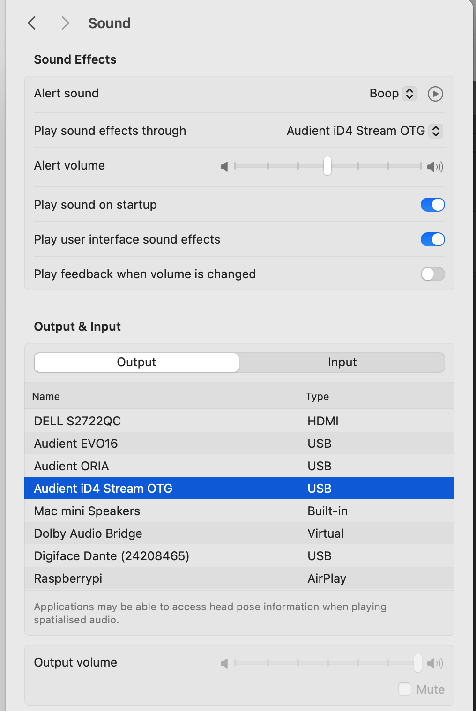Open the Play sound effects through dropdown

(436, 131)
